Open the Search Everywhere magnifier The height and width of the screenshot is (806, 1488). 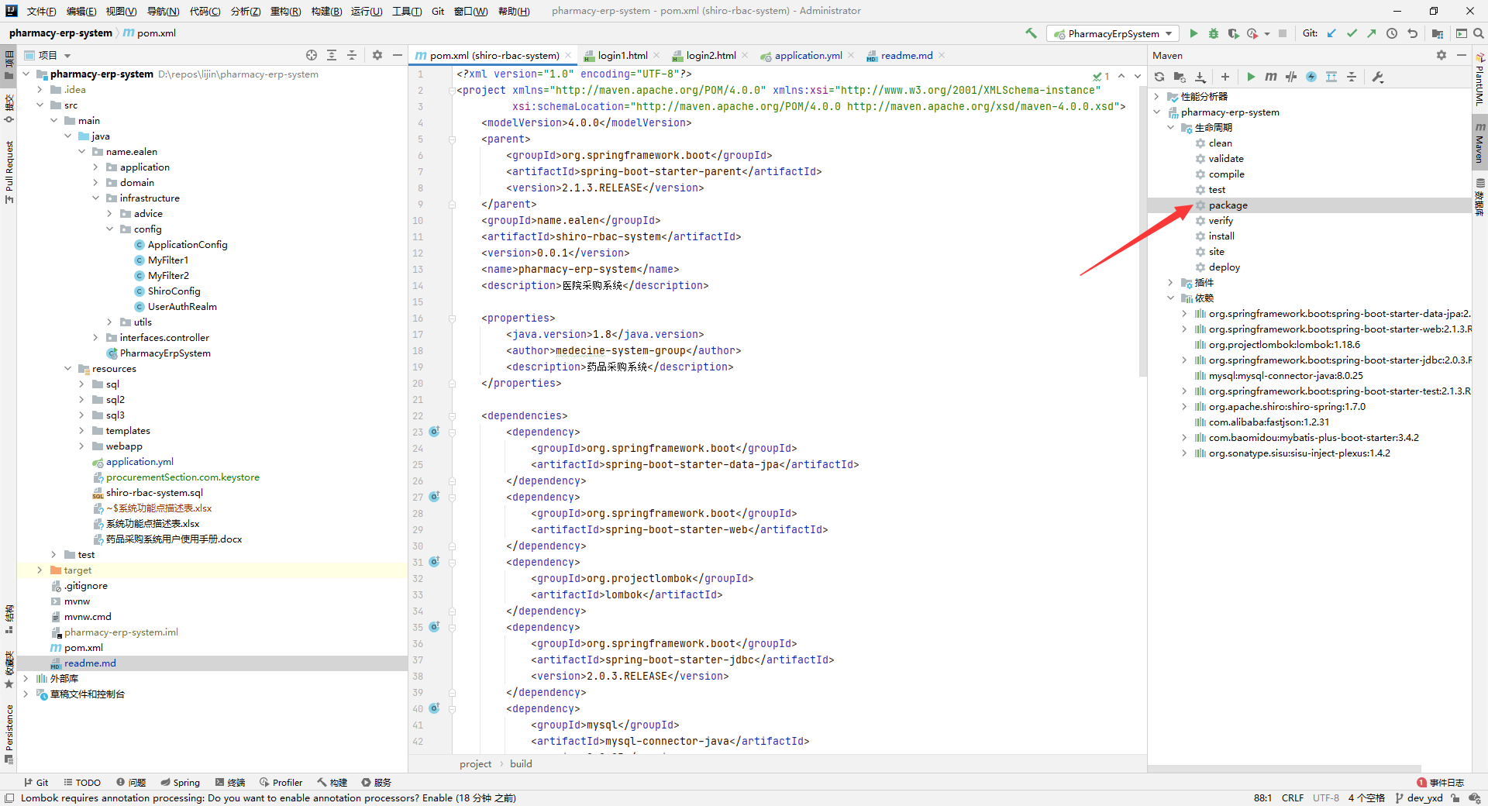pos(1479,33)
